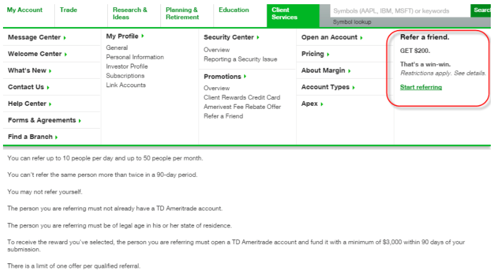The height and width of the screenshot is (276, 495).
Task: Open Contact Us via its arrow icon
Action: tap(48, 87)
